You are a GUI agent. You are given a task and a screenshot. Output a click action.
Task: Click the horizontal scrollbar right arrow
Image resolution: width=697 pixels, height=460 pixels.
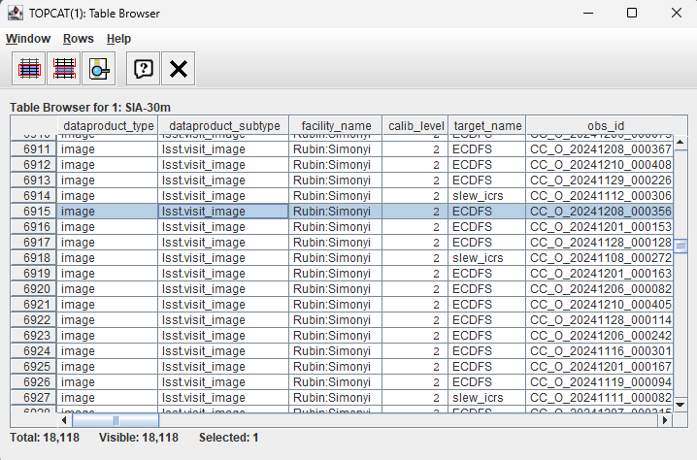(665, 420)
